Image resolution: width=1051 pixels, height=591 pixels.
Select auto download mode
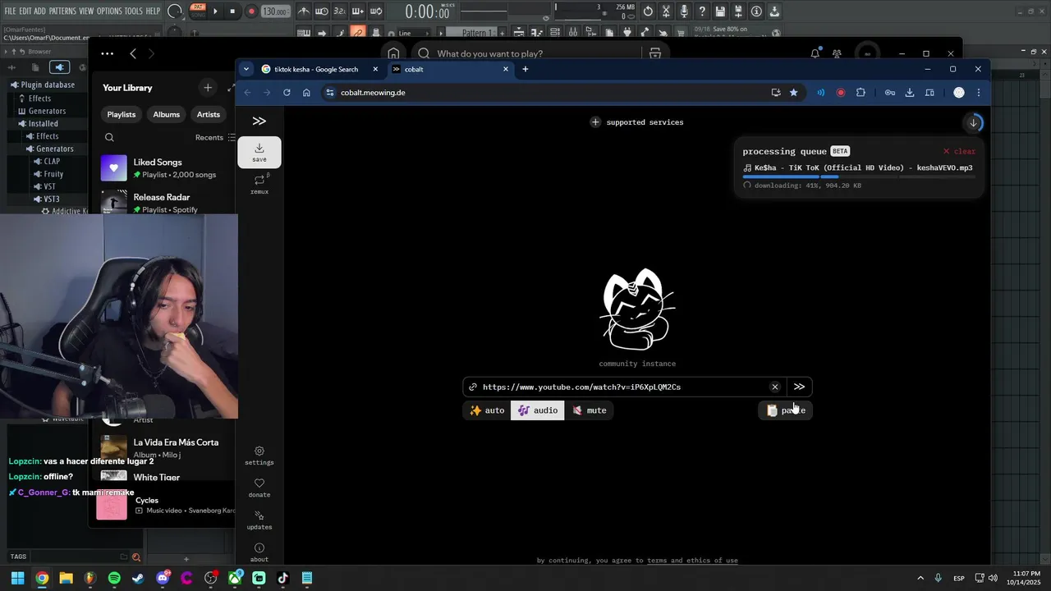coord(487,410)
